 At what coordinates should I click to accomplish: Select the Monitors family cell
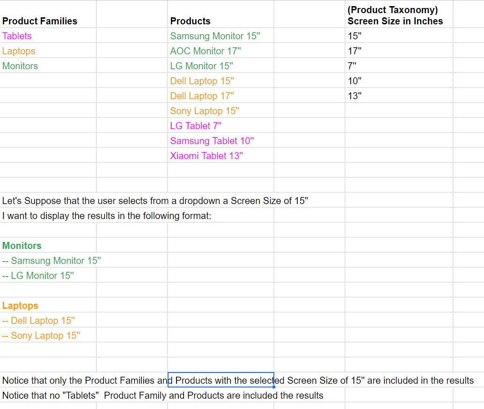[x=48, y=66]
